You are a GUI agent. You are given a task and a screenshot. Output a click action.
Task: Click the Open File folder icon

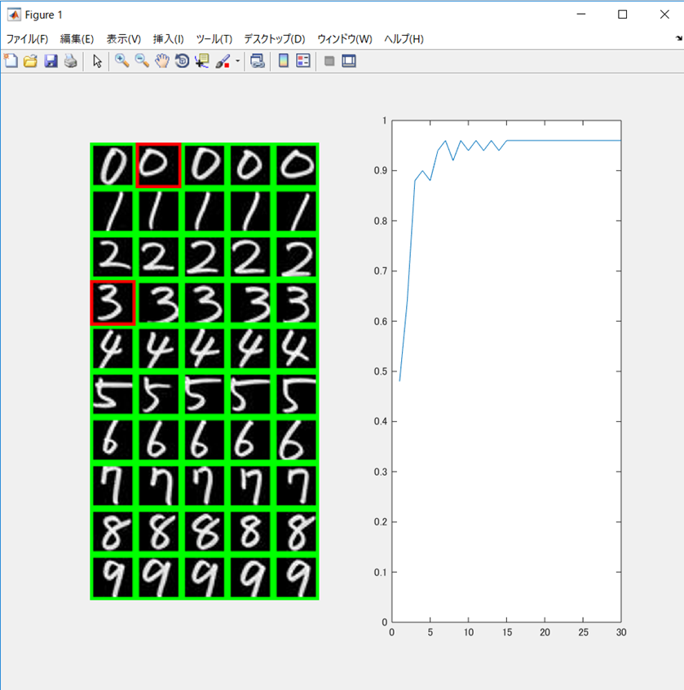click(x=30, y=61)
